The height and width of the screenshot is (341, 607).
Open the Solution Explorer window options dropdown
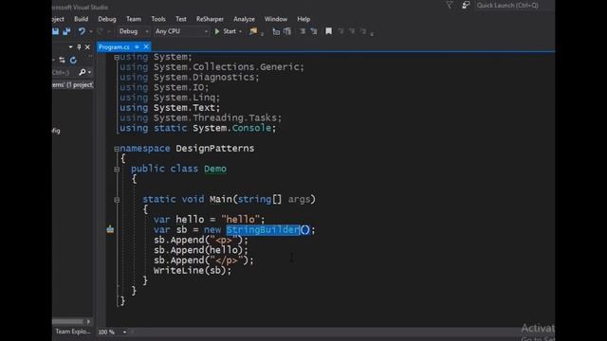pos(70,46)
